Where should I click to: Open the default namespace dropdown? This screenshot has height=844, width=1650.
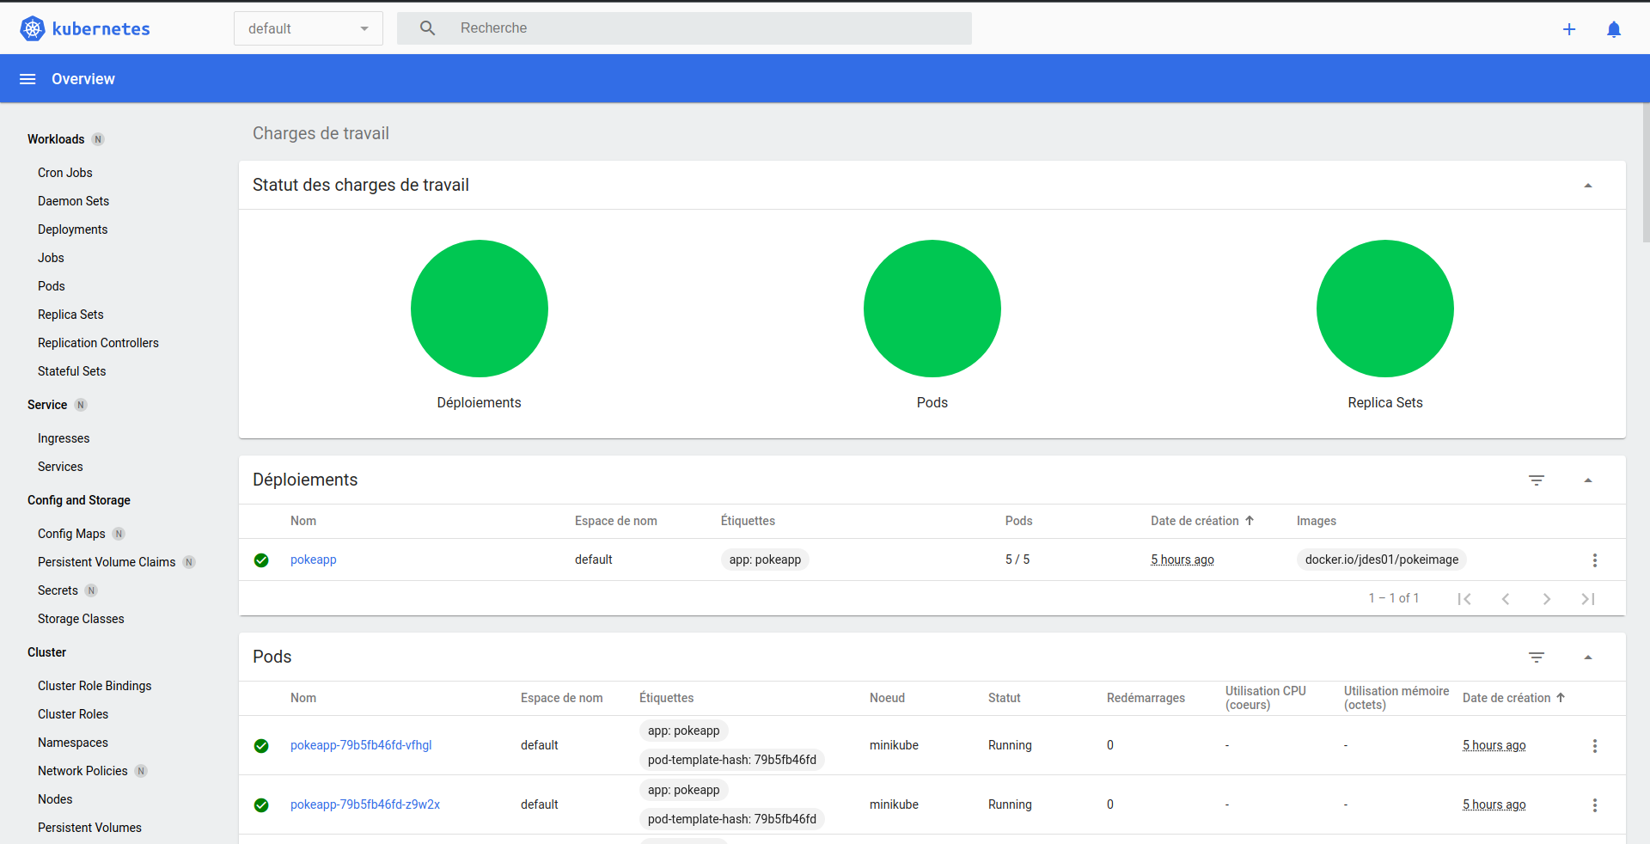coord(309,28)
